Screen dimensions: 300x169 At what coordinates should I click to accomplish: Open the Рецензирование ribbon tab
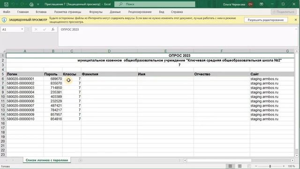[140, 12]
